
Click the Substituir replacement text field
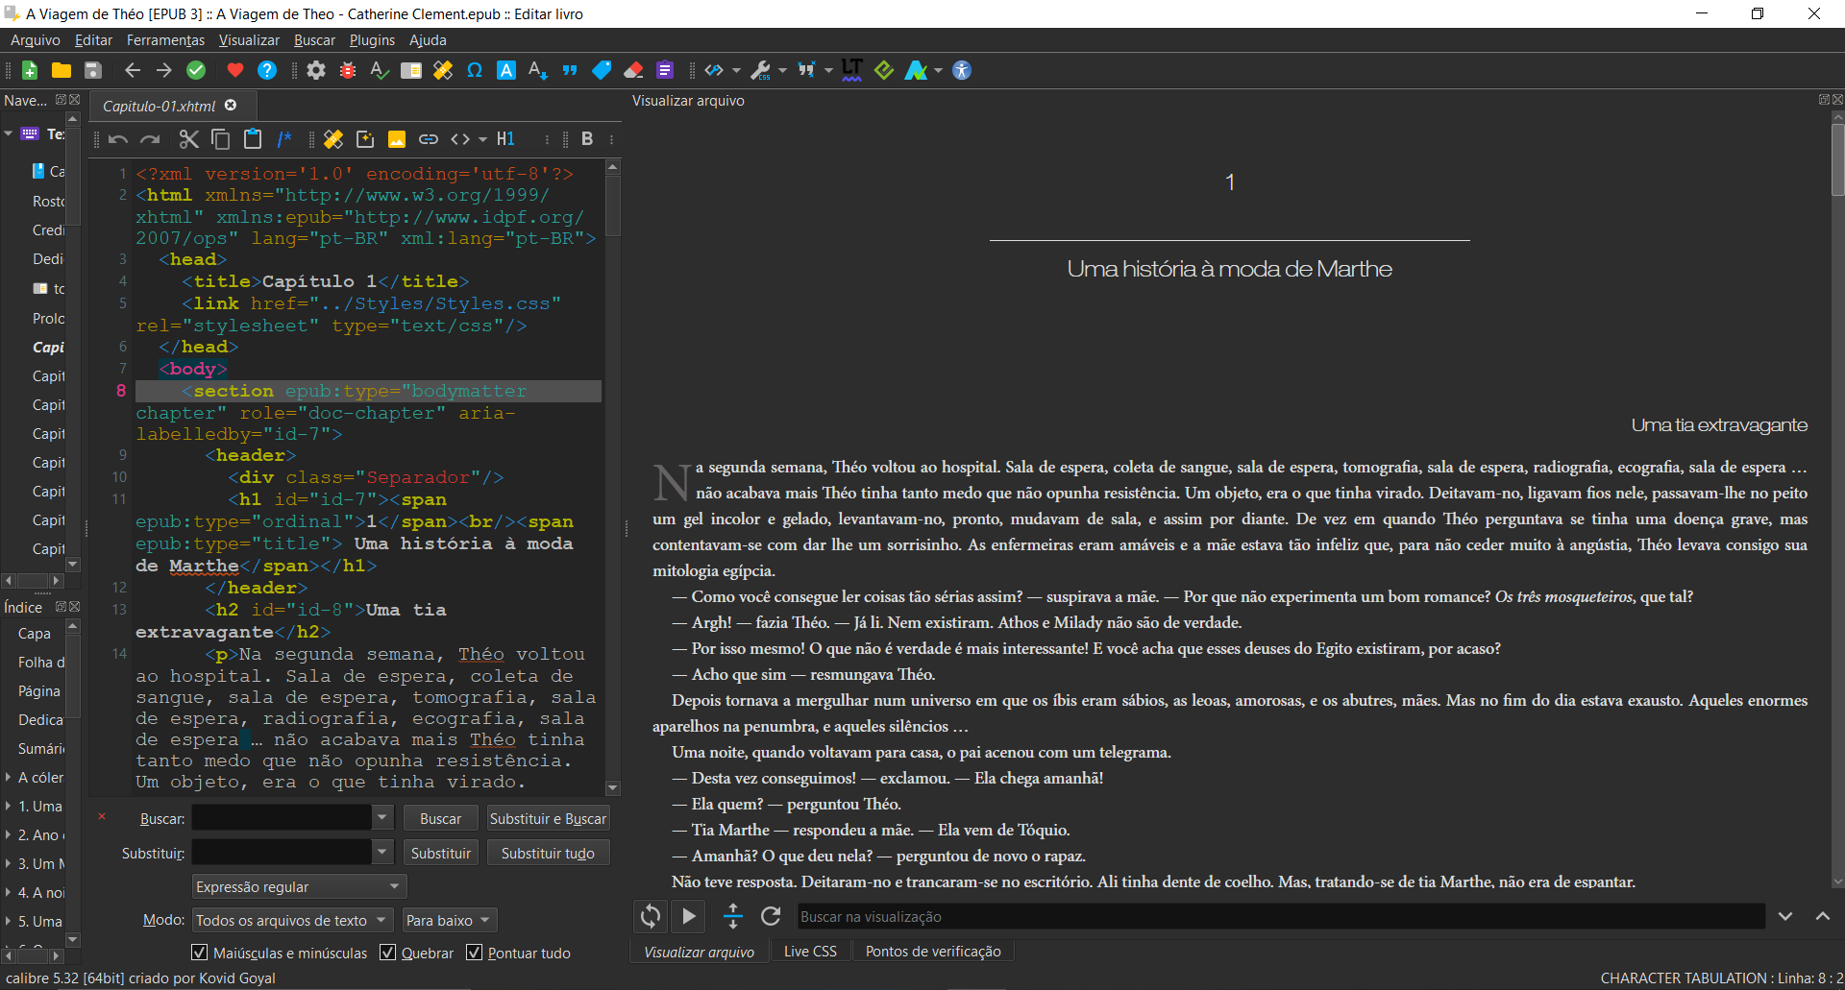coord(282,853)
